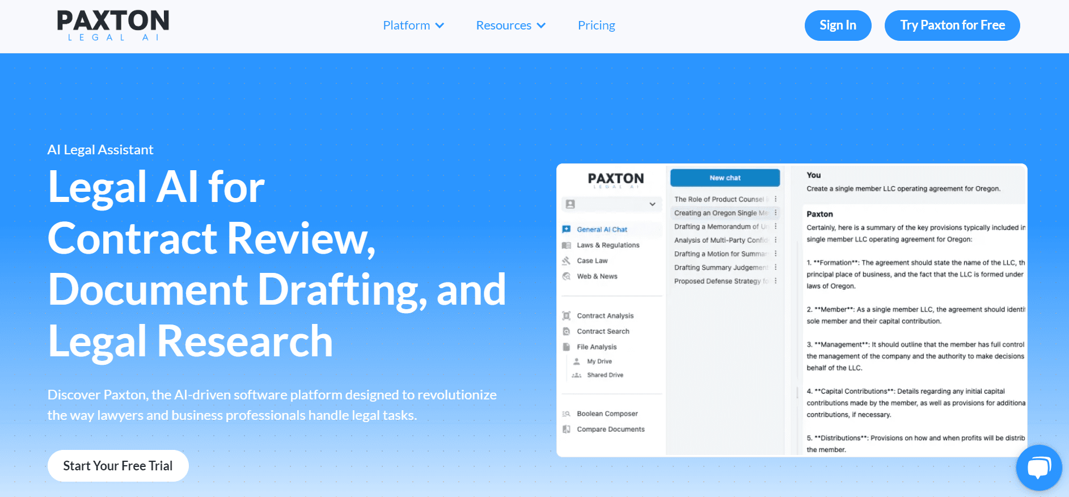Screen dimensions: 1069x497
Task: Click the Contract Search icon
Action: click(566, 331)
